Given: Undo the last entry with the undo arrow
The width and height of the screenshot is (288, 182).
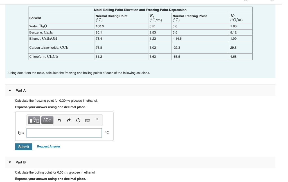Looking at the screenshot, I should coord(59,120).
